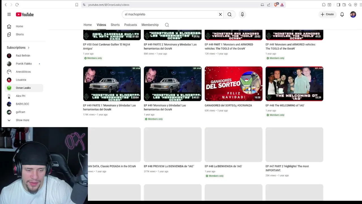
Task: Search within channel magnifier icon
Action: 167,25
